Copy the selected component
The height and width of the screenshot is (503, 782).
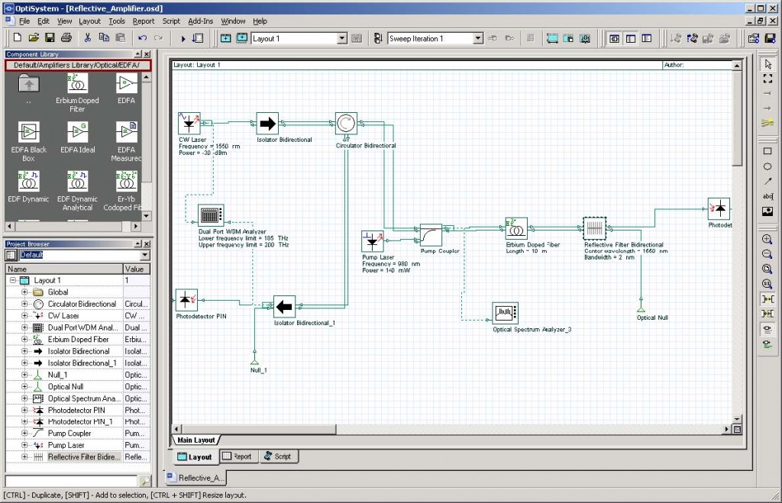[x=104, y=38]
